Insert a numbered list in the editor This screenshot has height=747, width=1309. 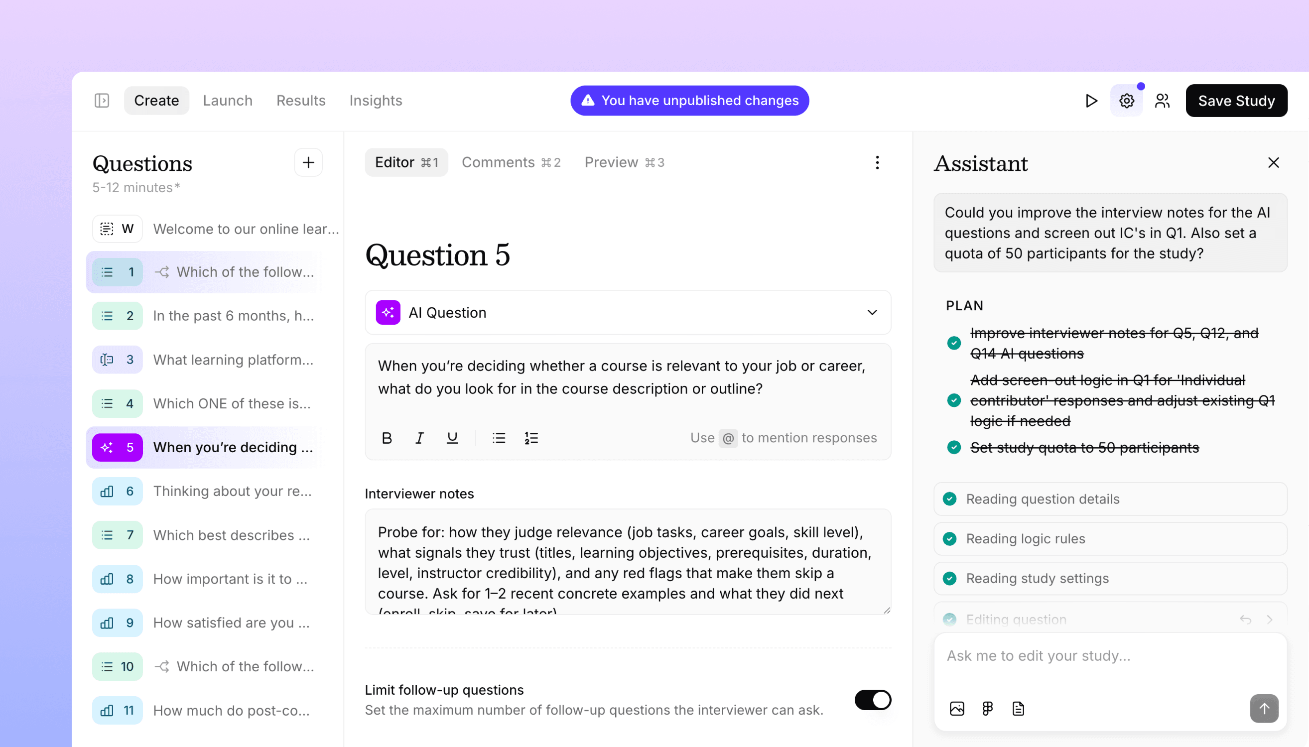pyautogui.click(x=531, y=438)
